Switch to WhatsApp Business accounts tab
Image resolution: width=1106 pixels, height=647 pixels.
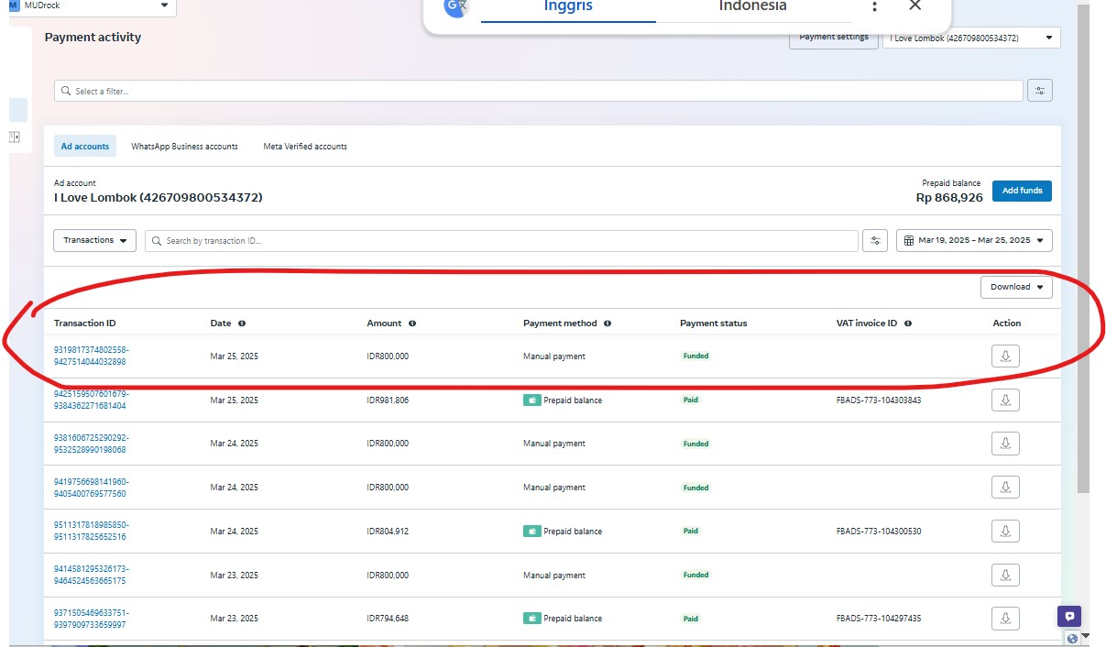click(x=184, y=147)
